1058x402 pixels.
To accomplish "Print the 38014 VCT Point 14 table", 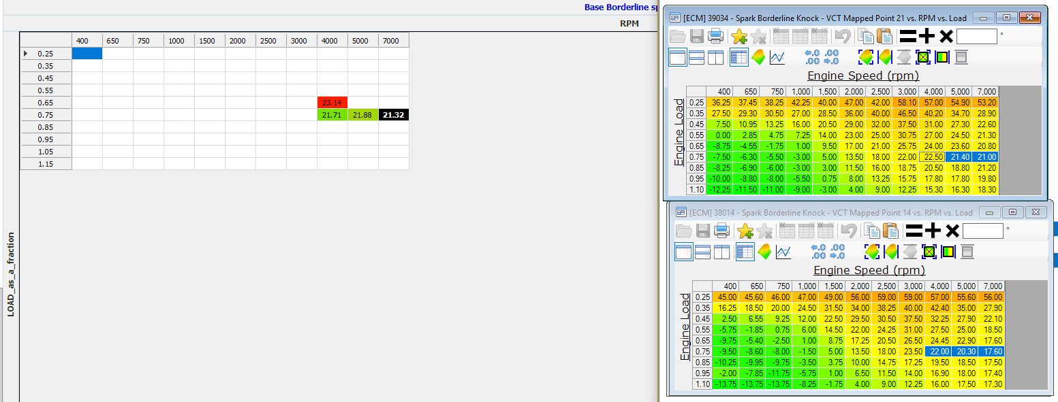I will click(721, 231).
